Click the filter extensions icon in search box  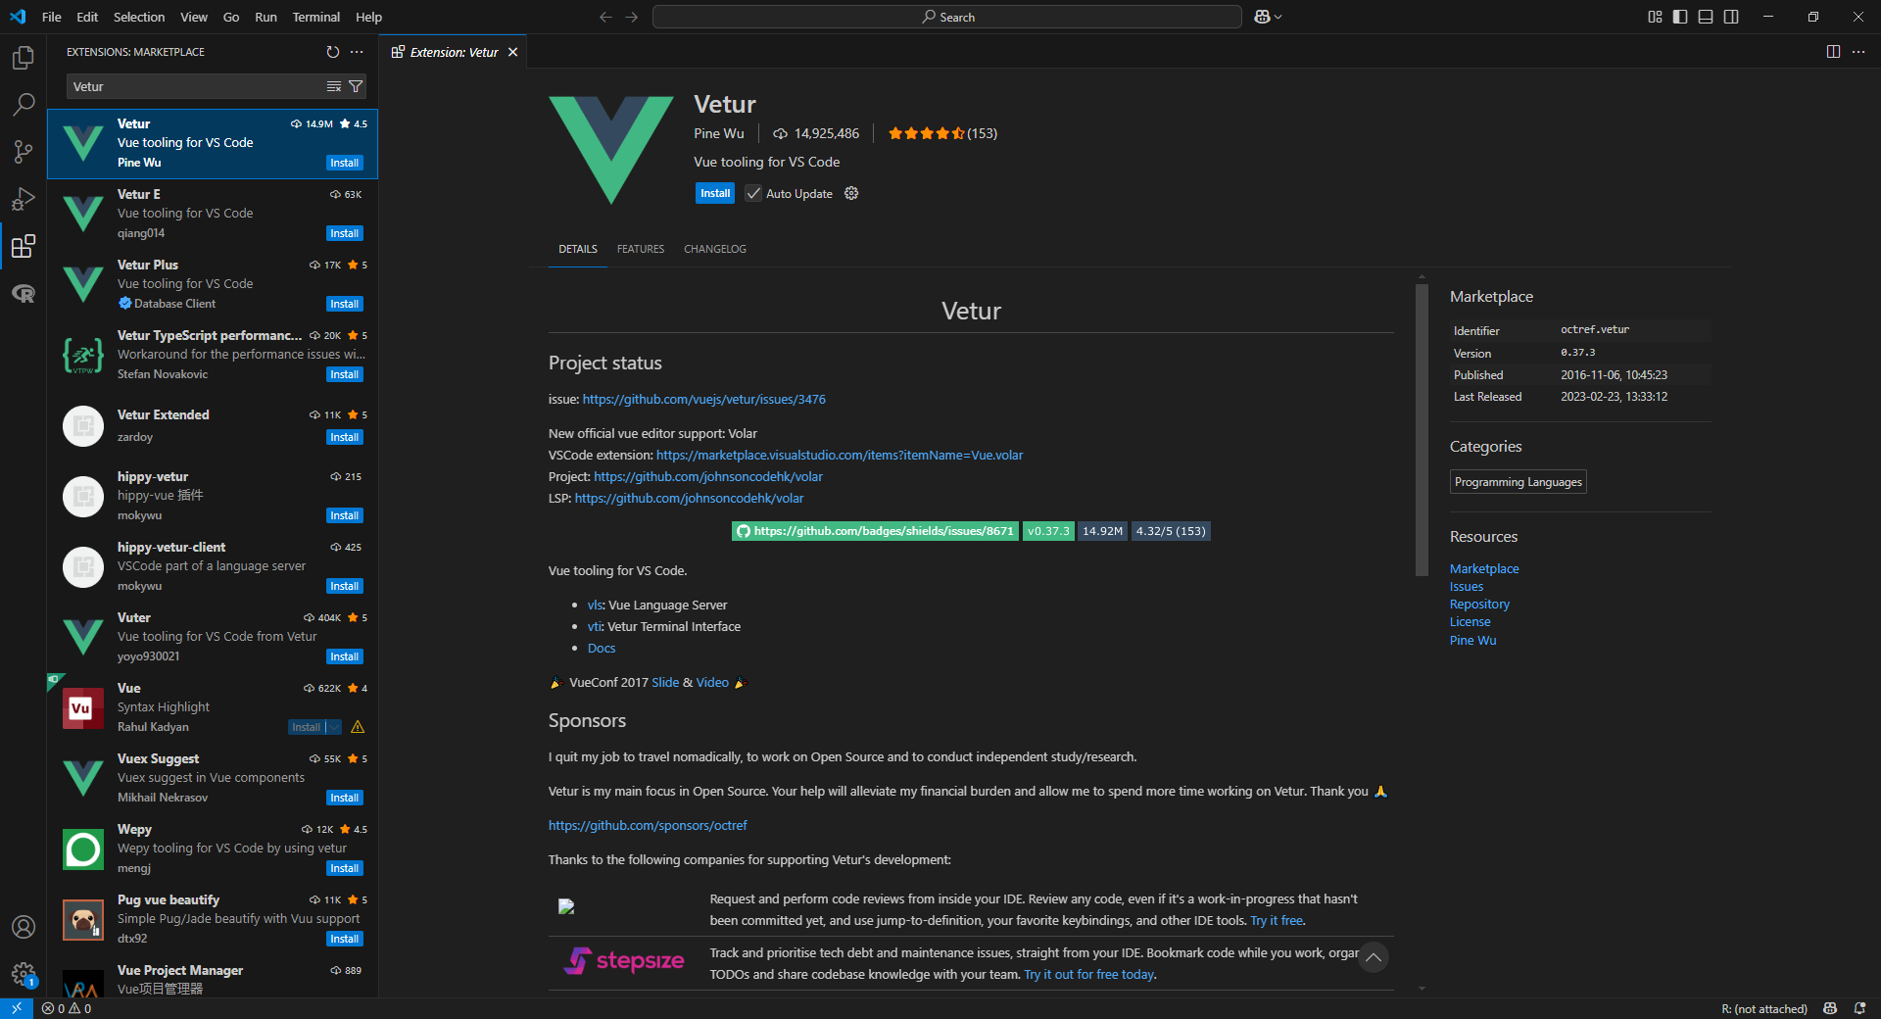(x=357, y=86)
